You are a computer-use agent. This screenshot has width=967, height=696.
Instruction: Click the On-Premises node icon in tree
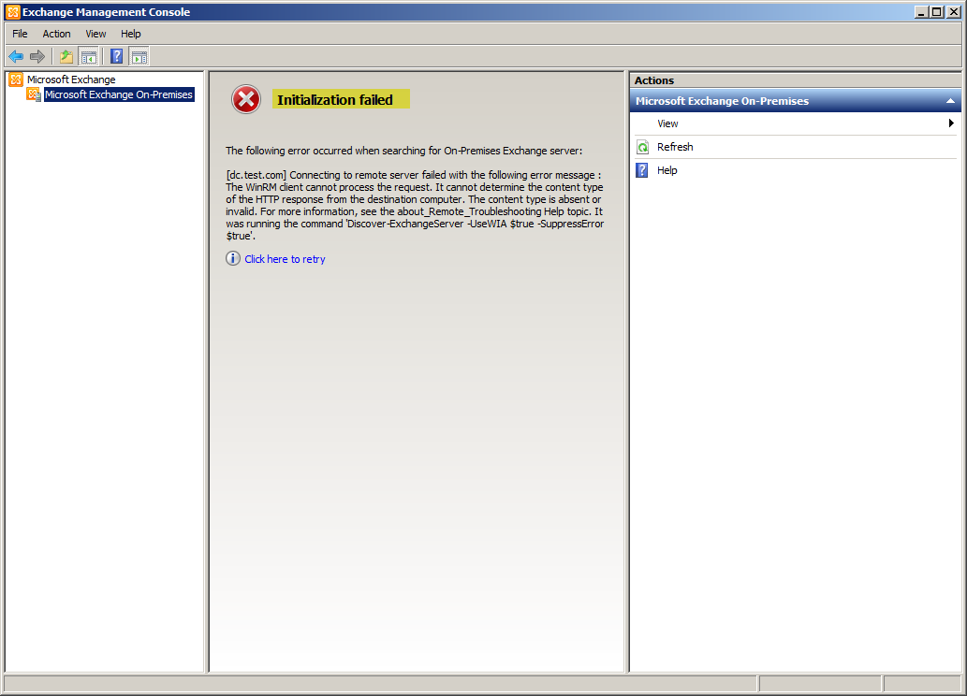pyautogui.click(x=34, y=94)
